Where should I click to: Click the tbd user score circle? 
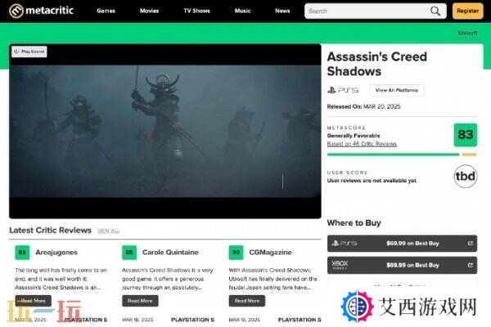(x=465, y=177)
